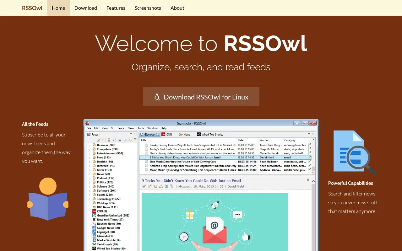Viewport: 402px width, 251px height.
Task: Expand the Entertainment (904) folder
Action: 89,153
